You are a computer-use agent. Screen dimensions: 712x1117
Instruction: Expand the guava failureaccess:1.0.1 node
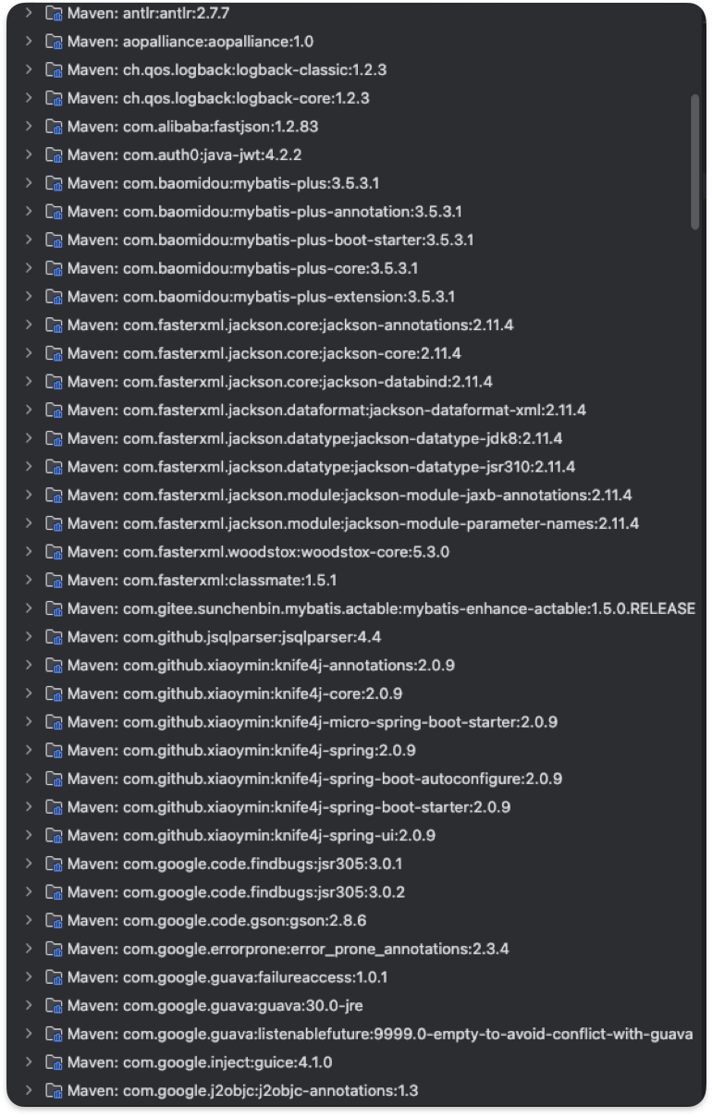[29, 977]
